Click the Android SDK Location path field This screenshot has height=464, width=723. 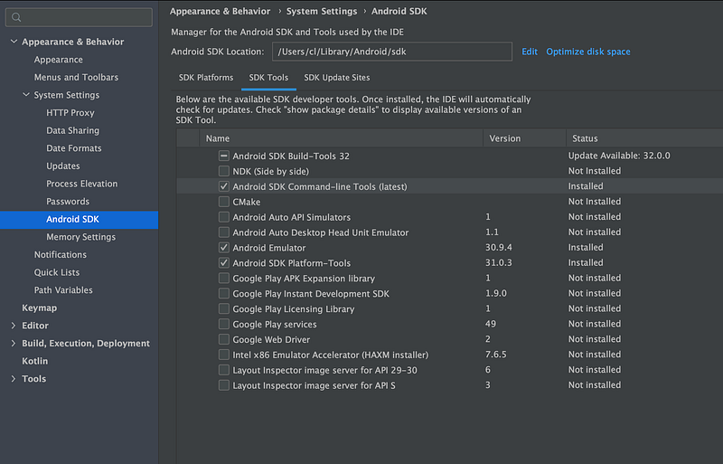tap(392, 52)
